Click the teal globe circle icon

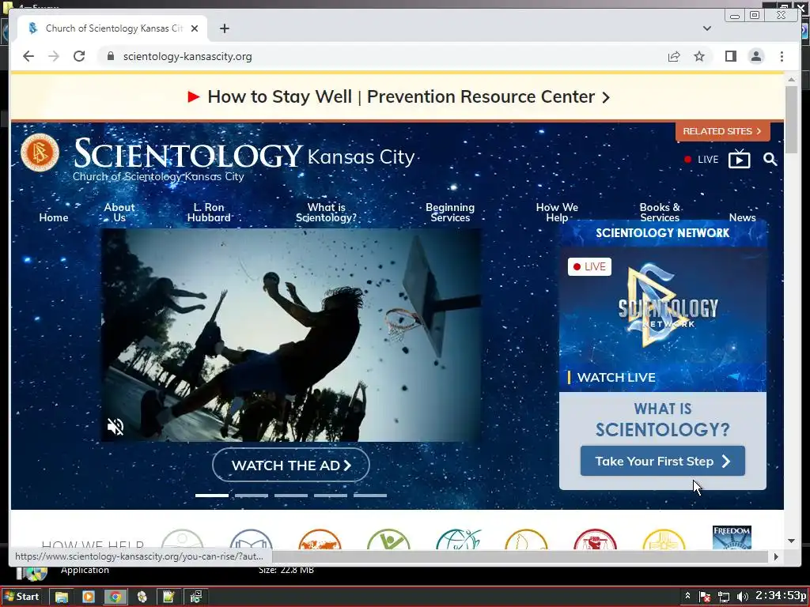coord(458,539)
